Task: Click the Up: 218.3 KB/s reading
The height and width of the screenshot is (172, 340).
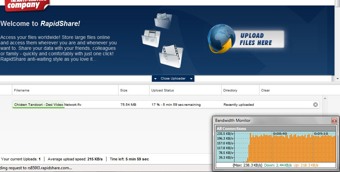Action: coord(306,165)
